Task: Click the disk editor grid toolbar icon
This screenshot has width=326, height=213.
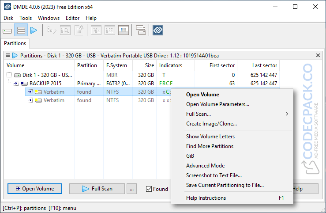Action: pyautogui.click(x=124, y=30)
